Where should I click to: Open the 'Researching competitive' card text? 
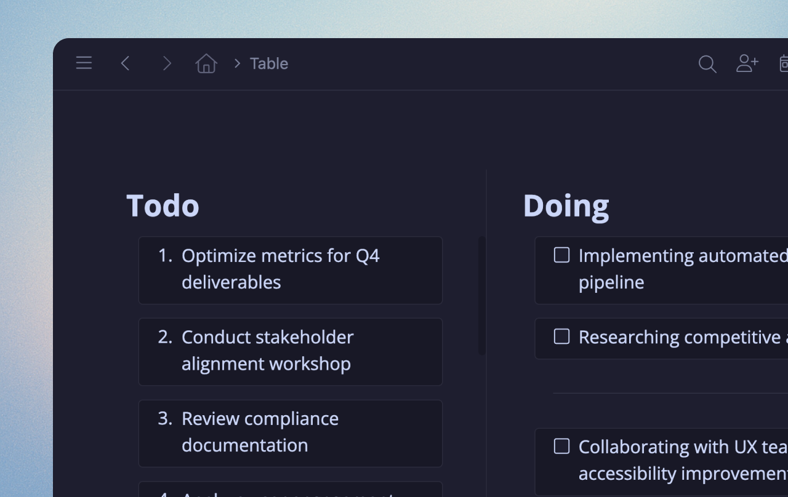(677, 337)
